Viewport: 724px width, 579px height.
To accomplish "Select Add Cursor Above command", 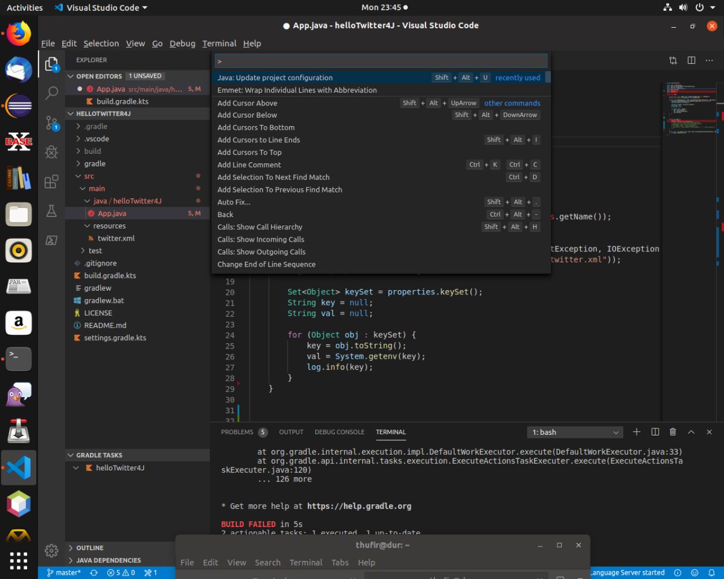I will coord(381,103).
